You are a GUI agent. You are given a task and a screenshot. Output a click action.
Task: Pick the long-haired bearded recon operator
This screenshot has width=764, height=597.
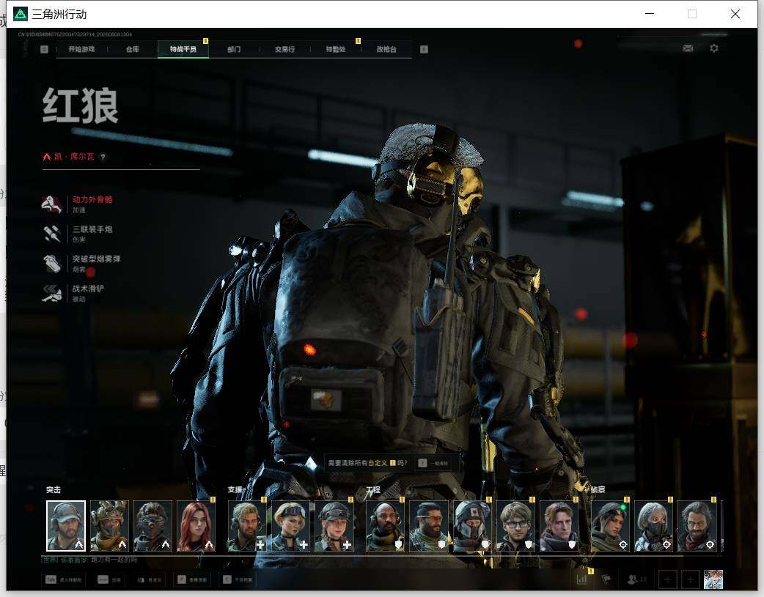coord(697,526)
